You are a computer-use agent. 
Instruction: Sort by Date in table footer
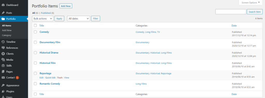coord(234,94)
